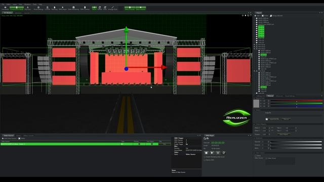
Task: Adjust the blue color slider
Action: point(296,106)
